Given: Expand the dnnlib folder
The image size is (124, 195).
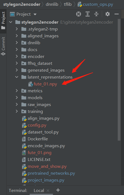Looking at the screenshot, I should [x=17, y=43].
